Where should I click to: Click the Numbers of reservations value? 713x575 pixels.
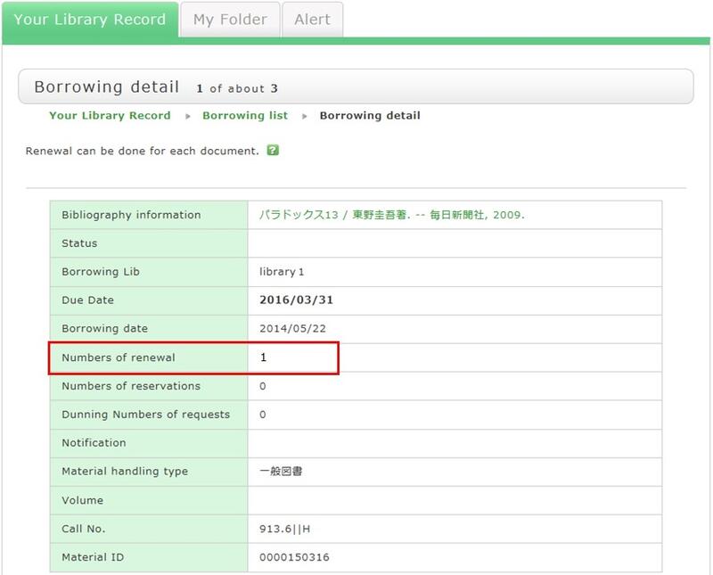pos(263,386)
